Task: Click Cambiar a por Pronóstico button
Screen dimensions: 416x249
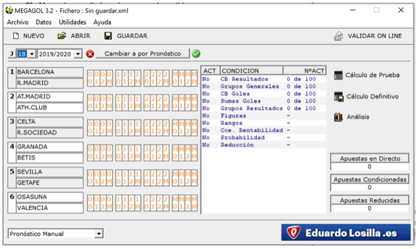Action: (x=143, y=54)
